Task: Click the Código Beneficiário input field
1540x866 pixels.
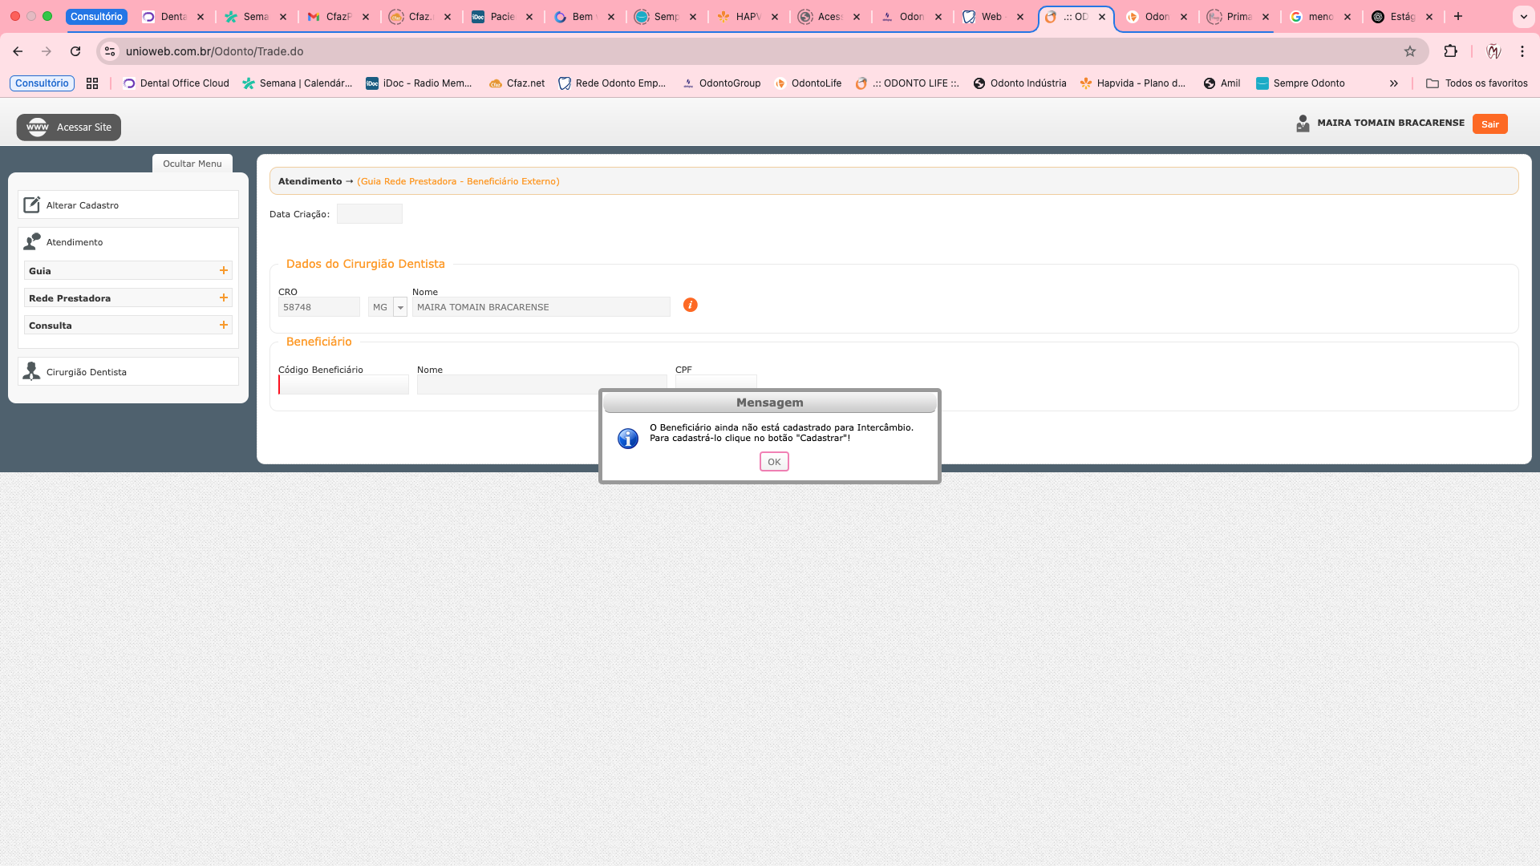Action: (x=344, y=385)
